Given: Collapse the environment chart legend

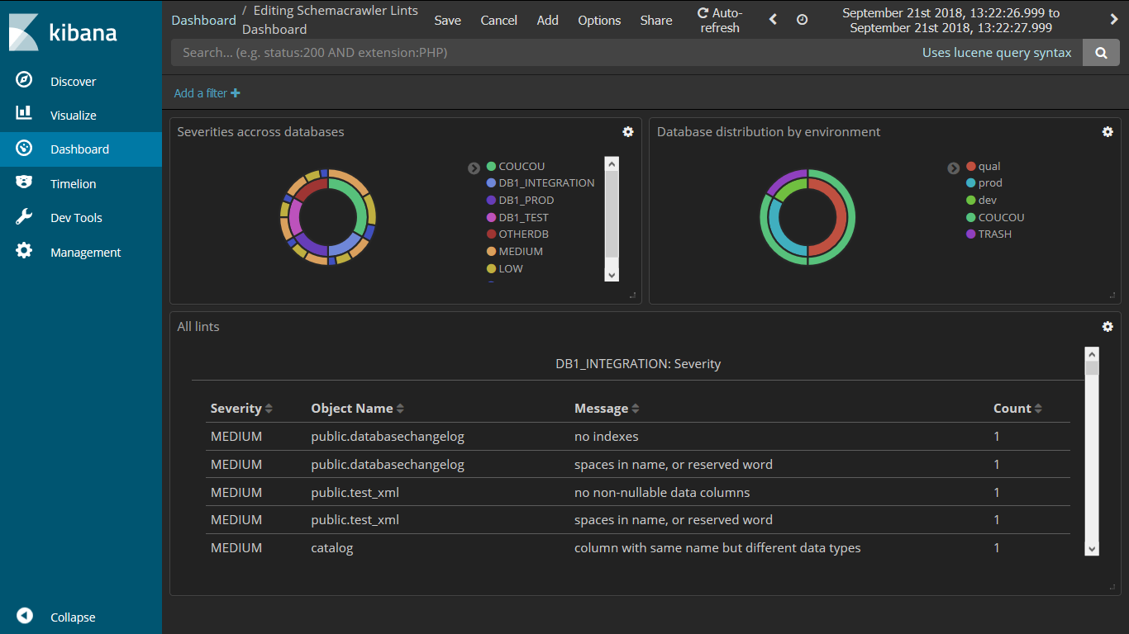Looking at the screenshot, I should pos(953,168).
